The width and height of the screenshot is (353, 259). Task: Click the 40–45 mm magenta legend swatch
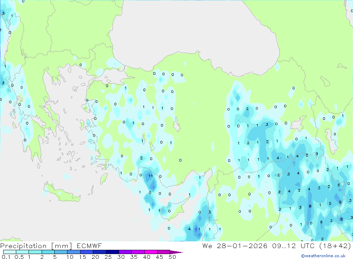tap(151, 252)
